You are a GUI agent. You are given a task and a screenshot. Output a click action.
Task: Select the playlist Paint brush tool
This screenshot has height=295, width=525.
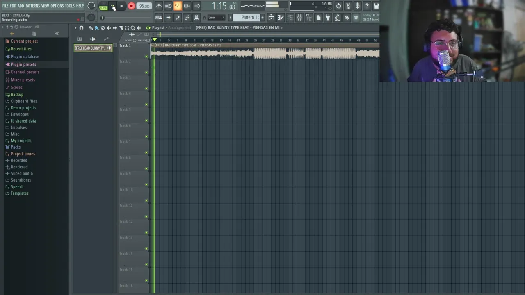[x=96, y=27]
